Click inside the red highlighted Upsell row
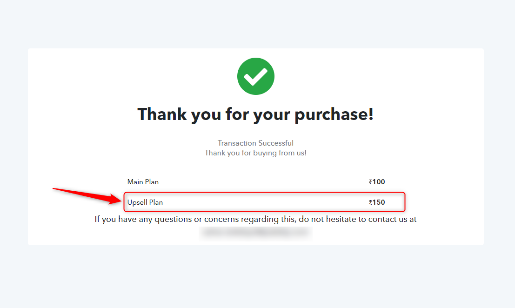 (264, 202)
